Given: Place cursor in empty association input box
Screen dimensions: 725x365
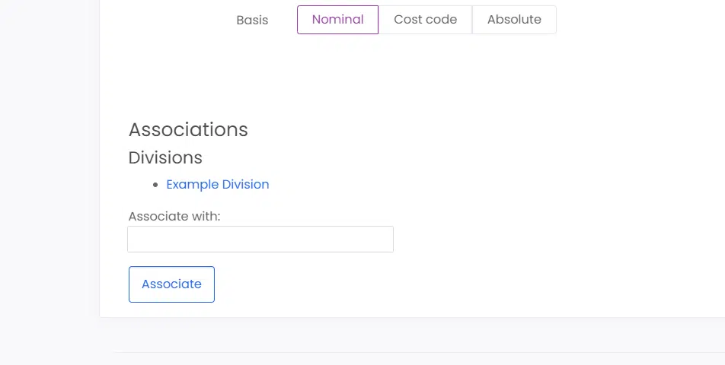Looking at the screenshot, I should point(260,239).
